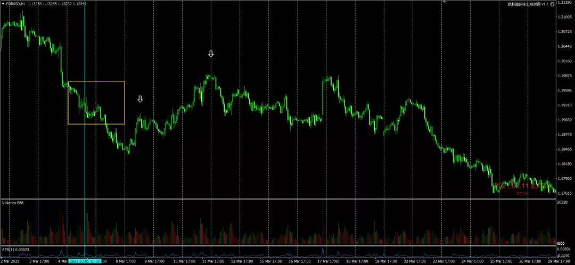Click the separator between chart and Volumes panel
This screenshot has height=265, width=575.
[x=277, y=199]
